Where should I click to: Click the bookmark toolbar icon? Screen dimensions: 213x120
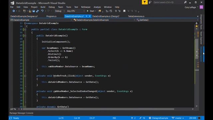pyautogui.click(x=124, y=11)
